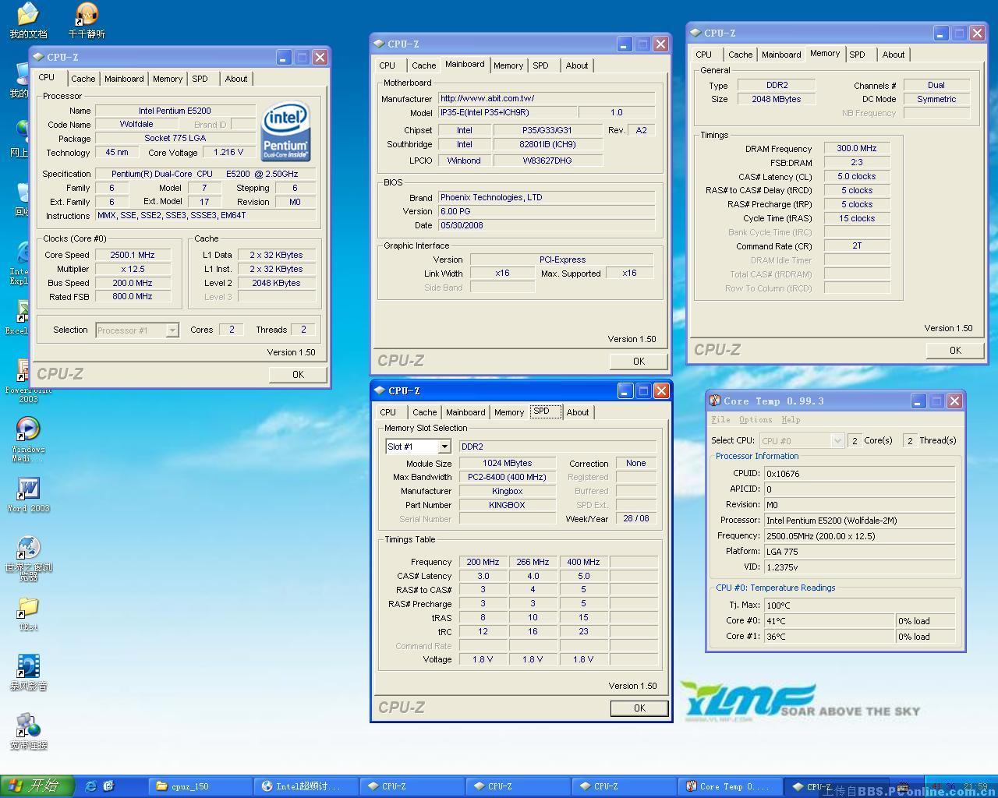This screenshot has width=998, height=798.
Task: Switch to Cache tab in the processor window
Action: coord(83,79)
